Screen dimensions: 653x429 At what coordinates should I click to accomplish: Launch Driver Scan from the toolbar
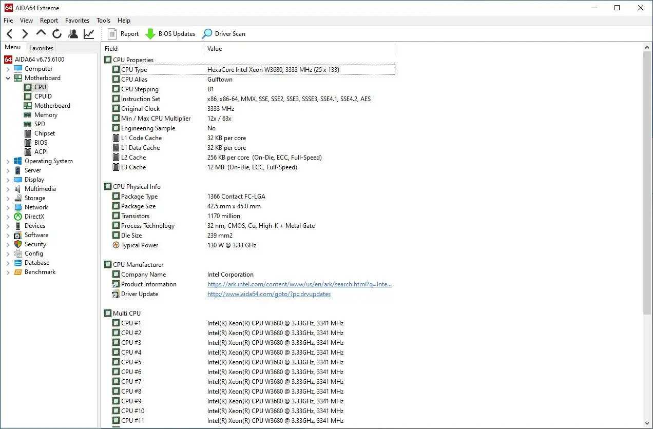click(224, 34)
